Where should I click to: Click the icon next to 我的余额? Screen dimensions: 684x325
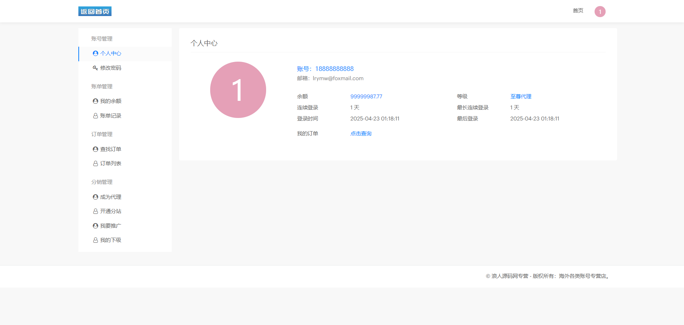coord(95,101)
